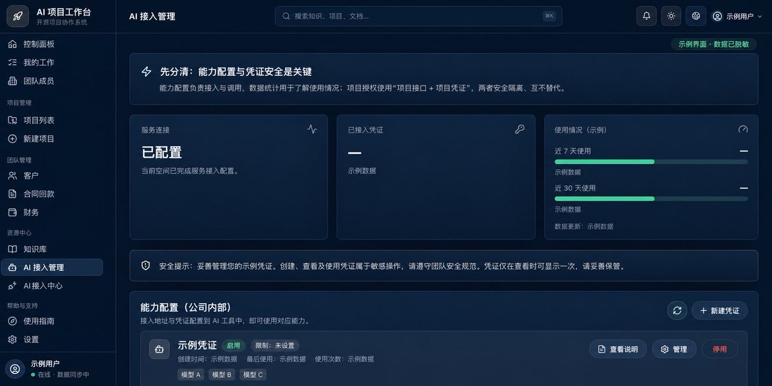Click the rocket logo icon
The height and width of the screenshot is (386, 772).
[x=17, y=16]
